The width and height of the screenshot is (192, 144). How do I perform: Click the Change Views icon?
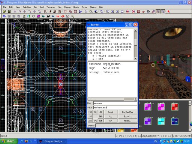point(86,12)
